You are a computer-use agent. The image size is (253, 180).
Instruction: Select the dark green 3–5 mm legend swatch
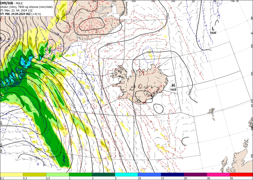(x=103, y=174)
